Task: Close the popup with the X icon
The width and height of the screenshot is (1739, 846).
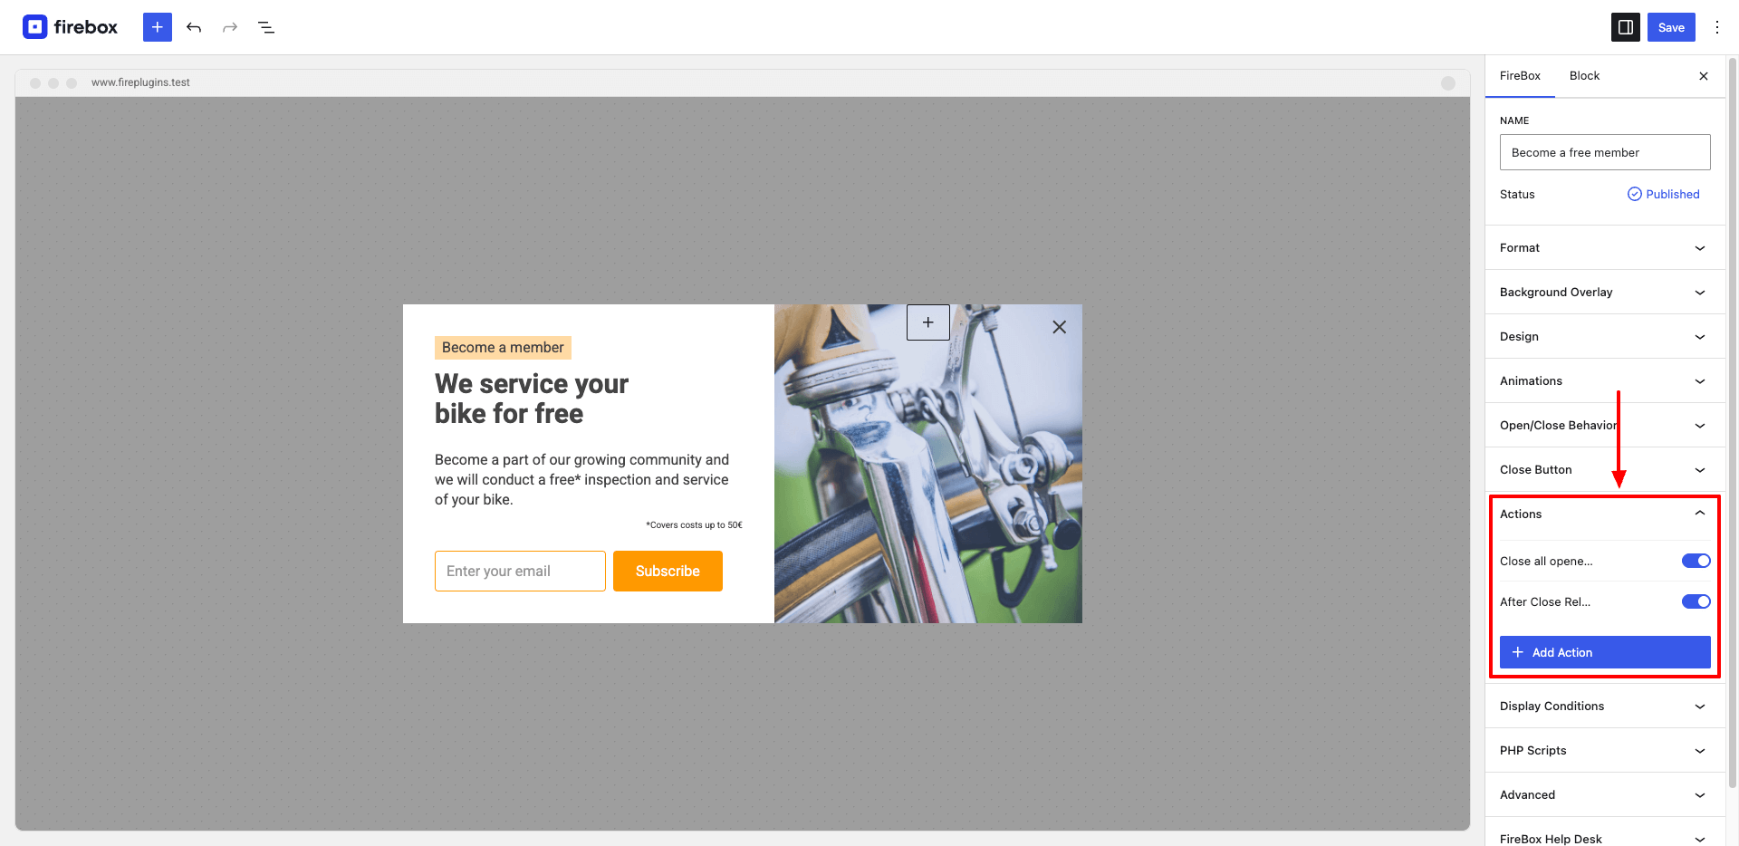Action: [1059, 327]
